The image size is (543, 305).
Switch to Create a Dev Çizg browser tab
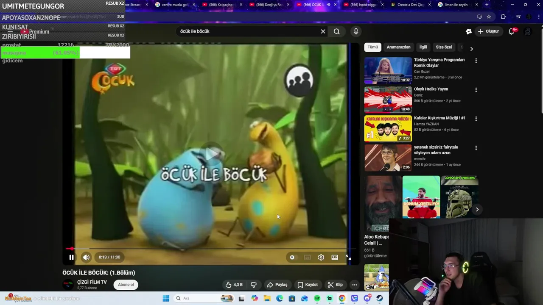409,5
